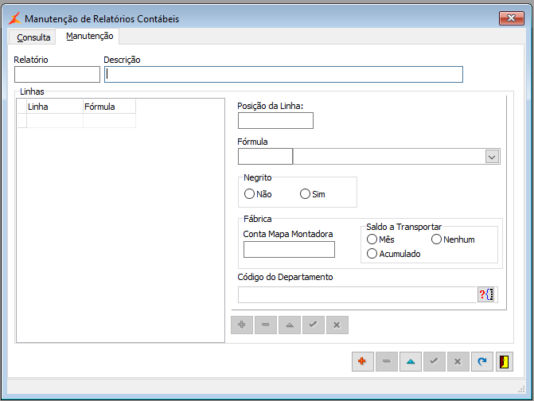Screen dimensions: 534x401
Task: Click the Posição da Linha field
Action: pyautogui.click(x=275, y=121)
